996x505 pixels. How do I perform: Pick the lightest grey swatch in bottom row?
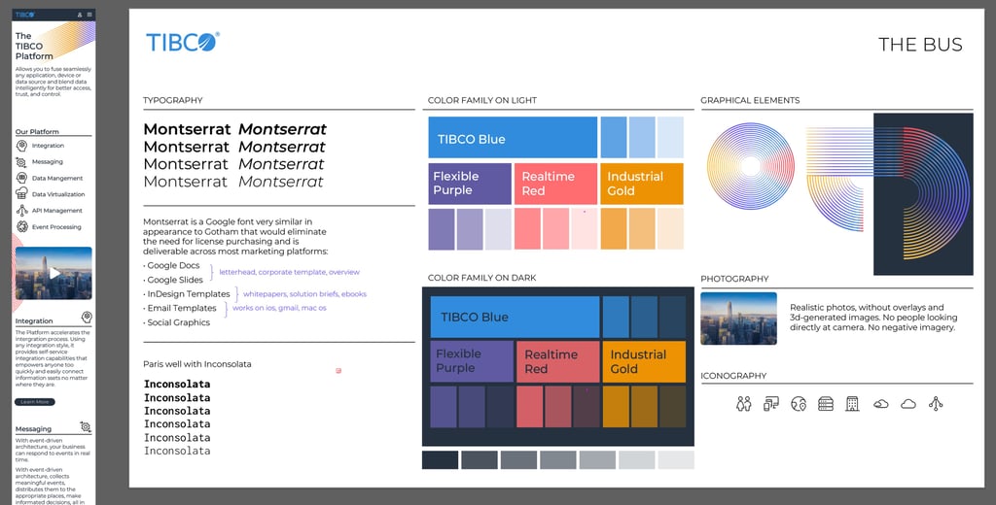tap(676, 460)
